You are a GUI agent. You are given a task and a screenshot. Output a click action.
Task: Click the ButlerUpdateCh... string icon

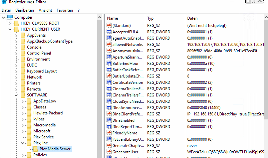pos(109,76)
